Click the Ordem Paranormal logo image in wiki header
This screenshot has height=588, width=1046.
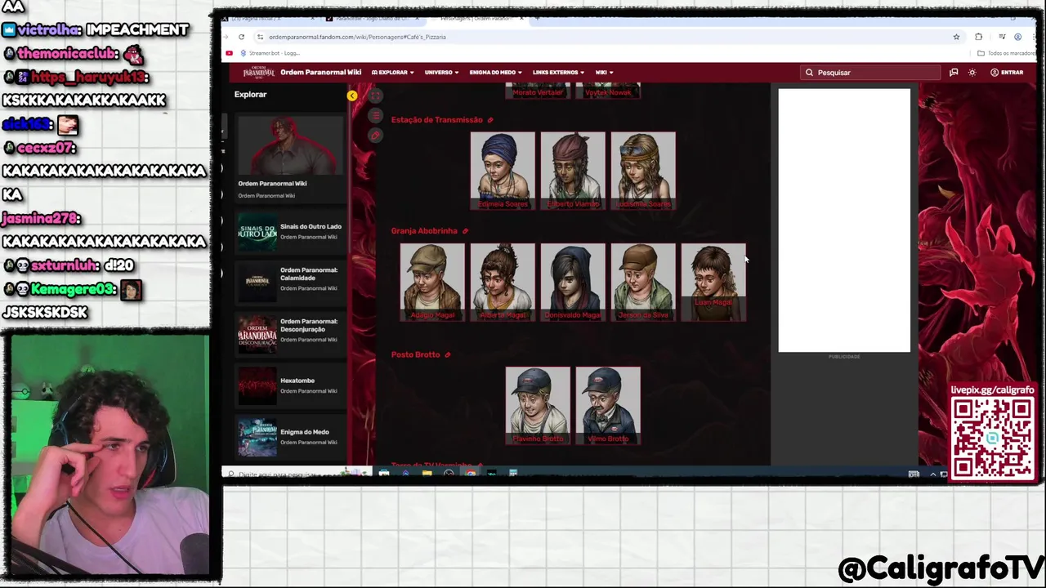pos(258,72)
